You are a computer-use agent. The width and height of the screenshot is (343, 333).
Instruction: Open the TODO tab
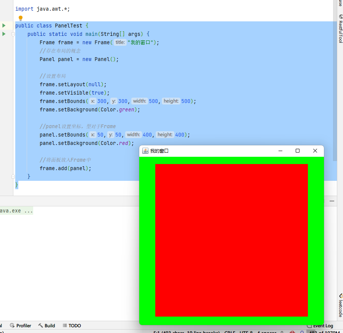pyautogui.click(x=72, y=325)
